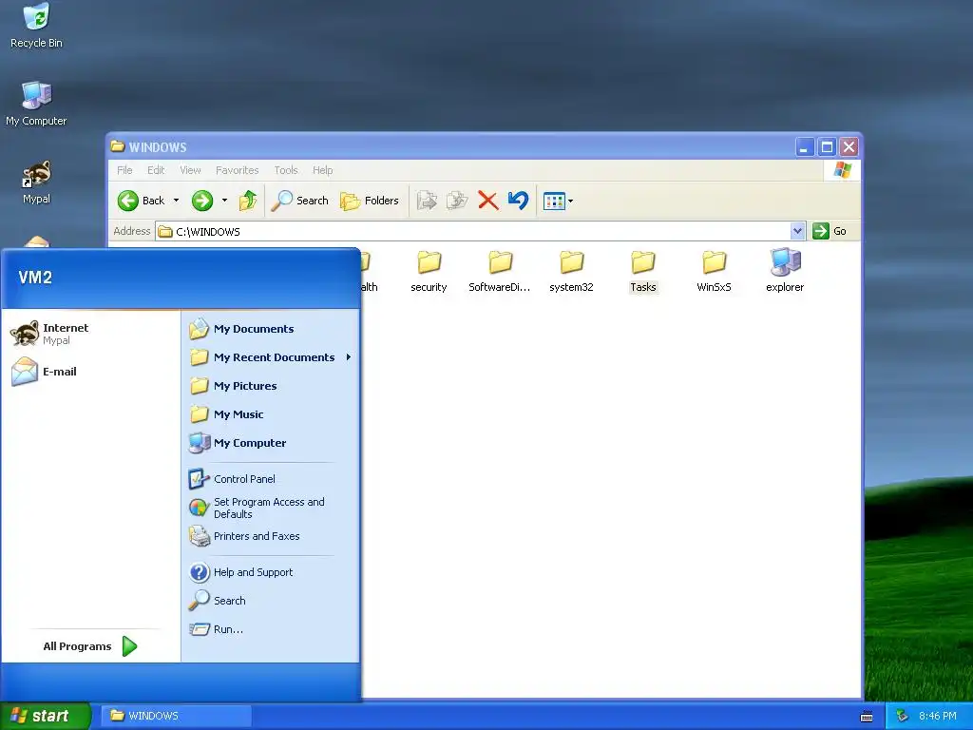Screen dimensions: 973x730
Task: Open Control Panel from Start menu
Action: [271, 479]
